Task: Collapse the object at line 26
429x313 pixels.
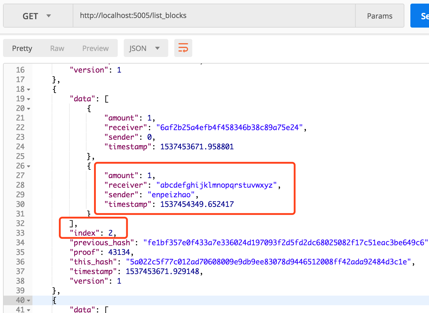Action: (29, 166)
